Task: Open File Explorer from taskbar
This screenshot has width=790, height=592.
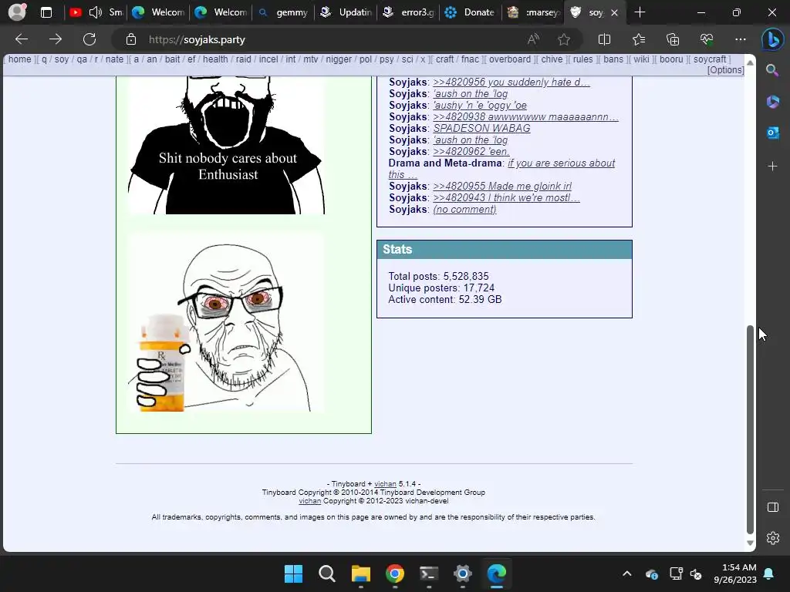Action: (361, 573)
